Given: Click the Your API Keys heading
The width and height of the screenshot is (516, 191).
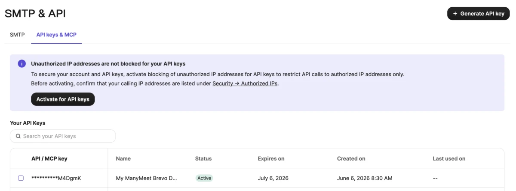Looking at the screenshot, I should point(28,123).
